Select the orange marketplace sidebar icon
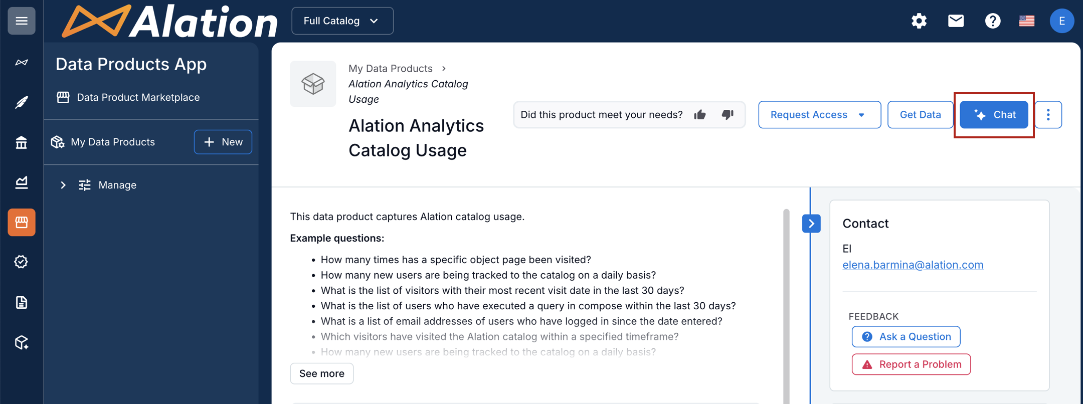 (22, 222)
